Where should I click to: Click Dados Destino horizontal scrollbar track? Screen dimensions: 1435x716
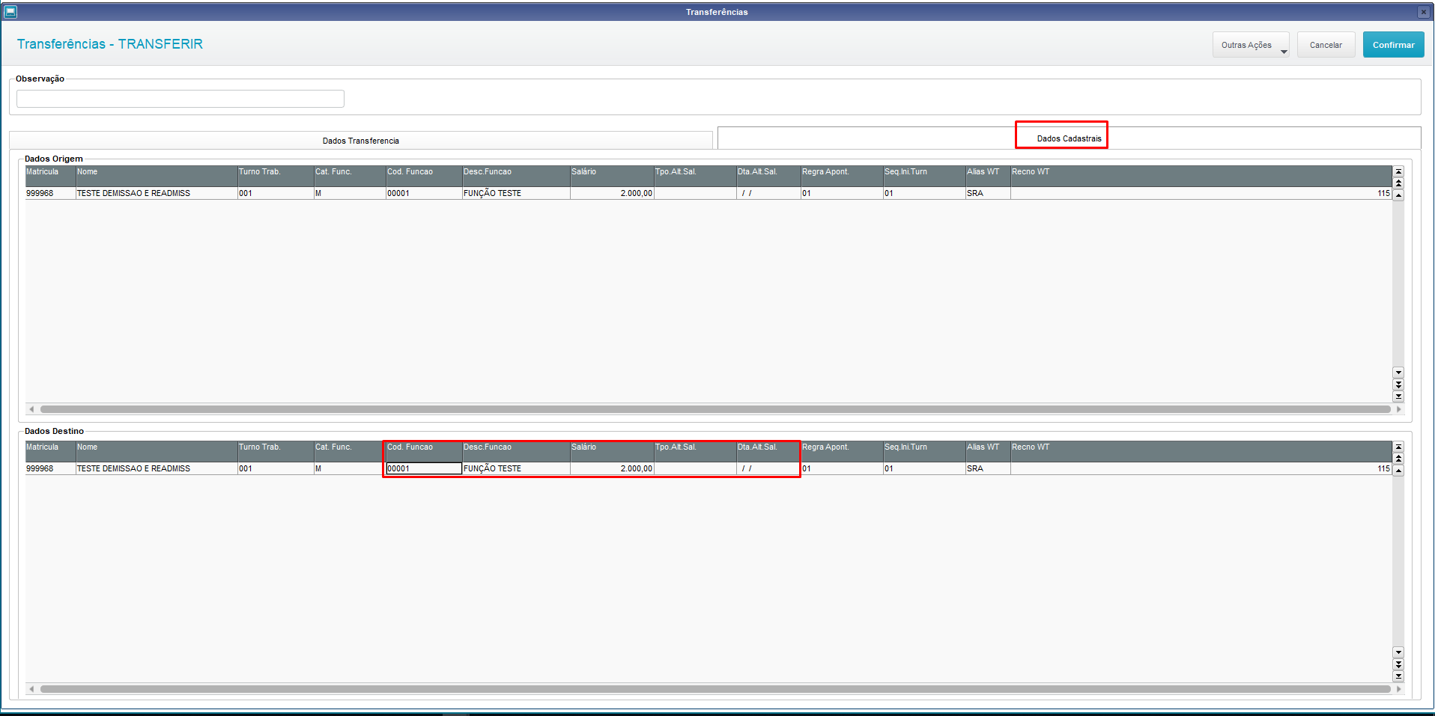click(715, 689)
